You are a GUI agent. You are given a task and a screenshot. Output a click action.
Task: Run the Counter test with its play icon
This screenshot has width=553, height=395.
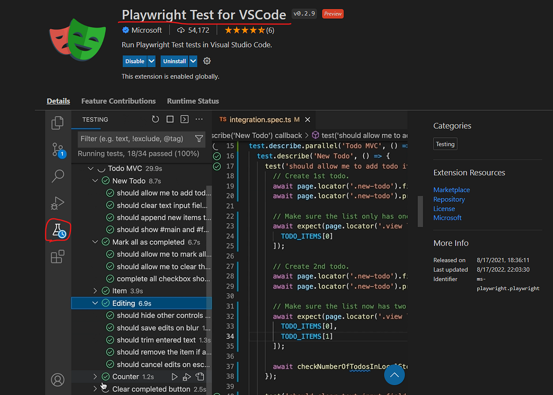pos(174,376)
